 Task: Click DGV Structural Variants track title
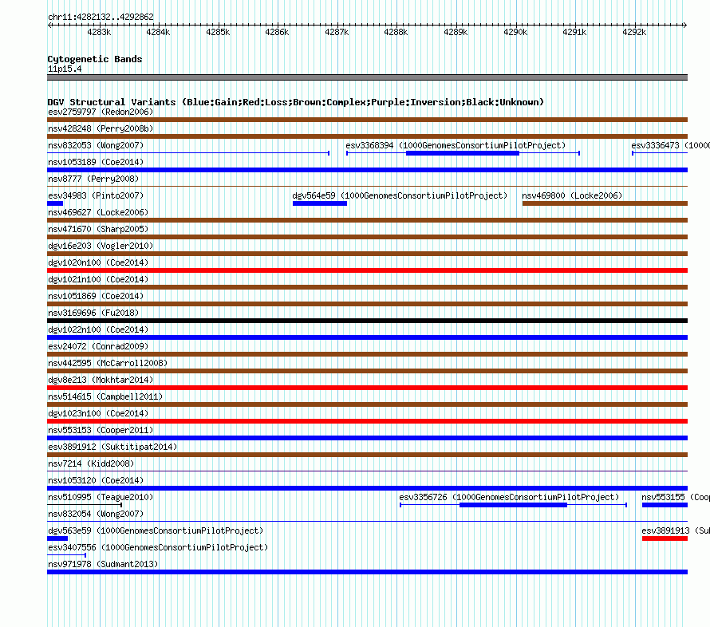(x=296, y=102)
